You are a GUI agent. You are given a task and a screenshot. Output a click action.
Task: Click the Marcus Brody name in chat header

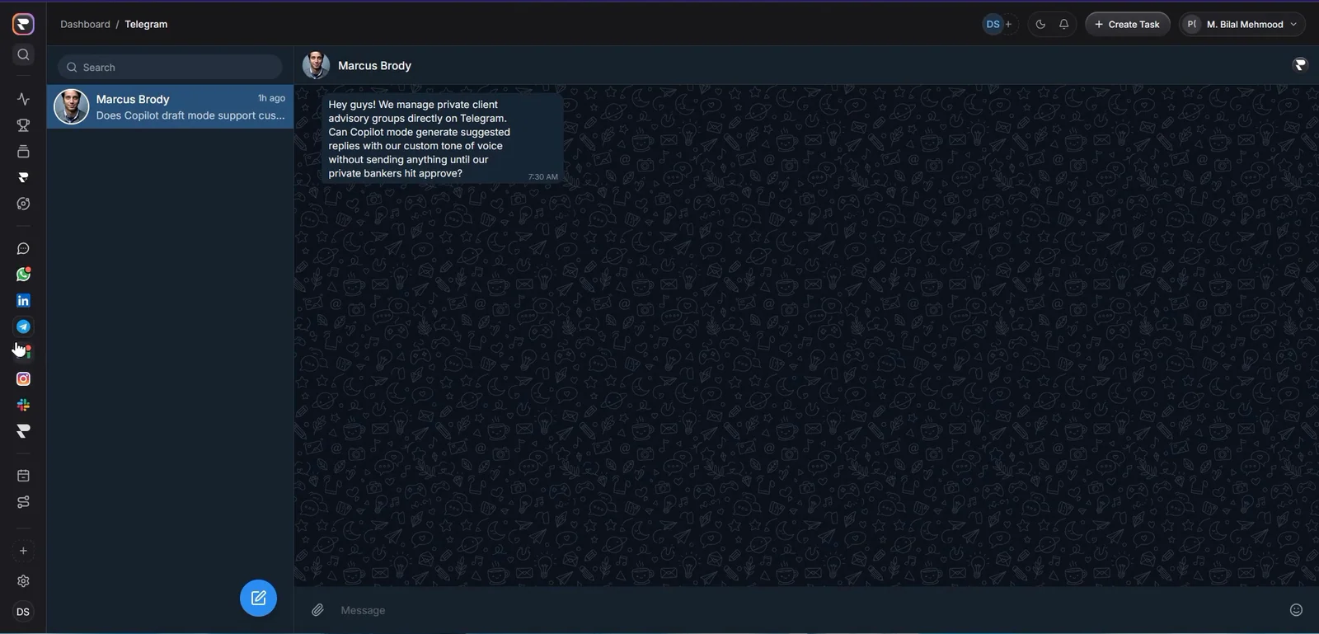[x=374, y=66]
